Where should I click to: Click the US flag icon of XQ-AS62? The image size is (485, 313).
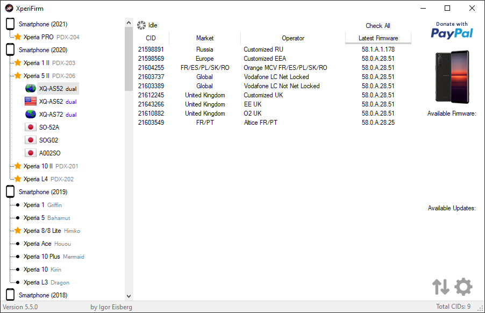pyautogui.click(x=30, y=102)
